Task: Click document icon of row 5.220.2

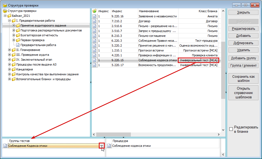Action: pyautogui.click(x=94, y=46)
